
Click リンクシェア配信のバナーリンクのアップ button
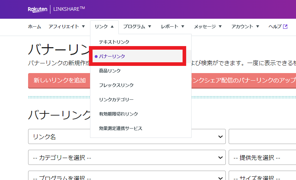point(243,80)
